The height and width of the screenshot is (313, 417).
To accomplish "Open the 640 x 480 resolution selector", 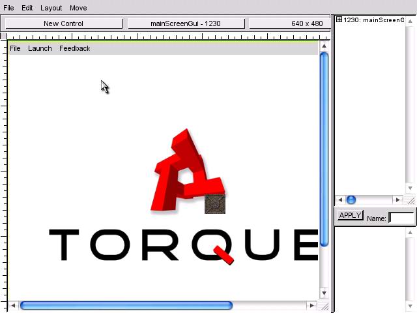I will [x=289, y=23].
